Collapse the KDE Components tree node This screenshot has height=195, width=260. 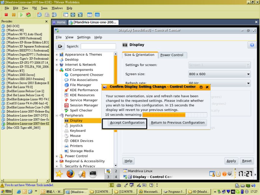tap(57, 70)
